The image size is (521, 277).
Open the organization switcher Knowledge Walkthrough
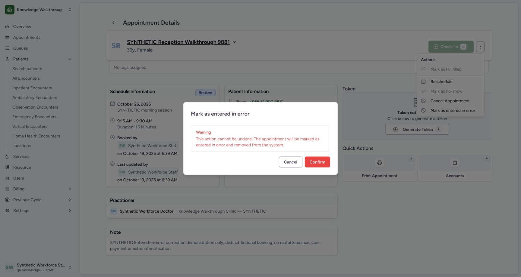click(38, 10)
